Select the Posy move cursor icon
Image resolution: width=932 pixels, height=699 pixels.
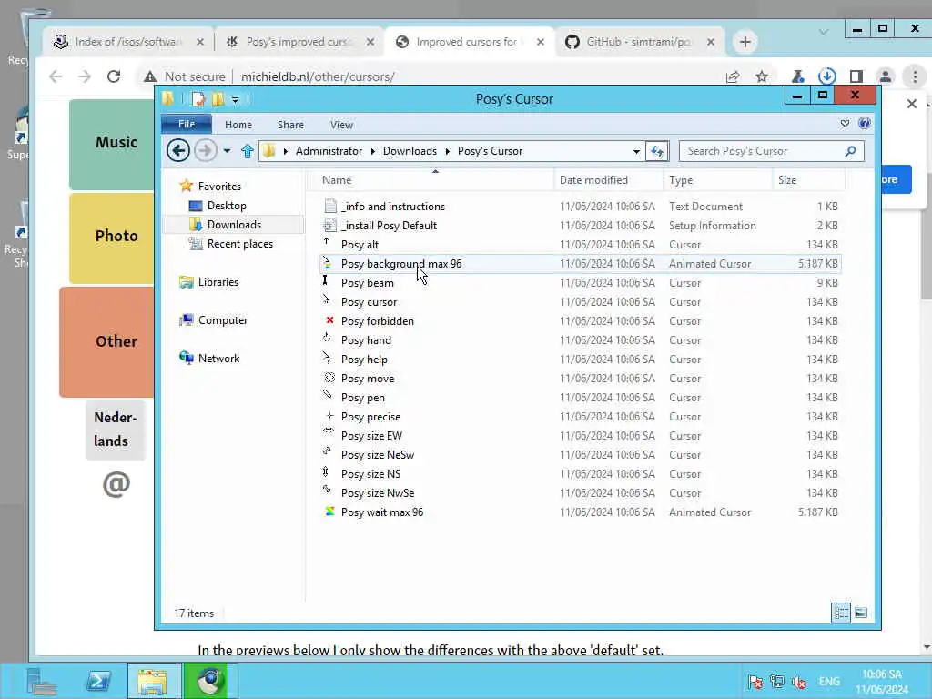point(329,378)
